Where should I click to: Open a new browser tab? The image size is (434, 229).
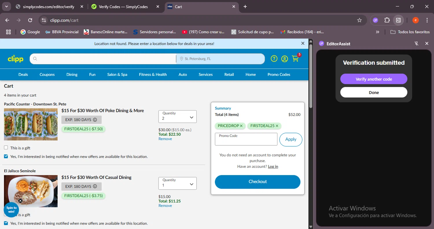click(245, 7)
